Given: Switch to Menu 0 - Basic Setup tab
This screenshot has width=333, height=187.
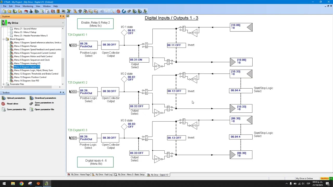Looking at the screenshot, I should pos(129,175).
